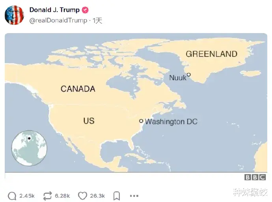Click the 6.28k repost count
The image size is (272, 202).
pyautogui.click(x=62, y=196)
